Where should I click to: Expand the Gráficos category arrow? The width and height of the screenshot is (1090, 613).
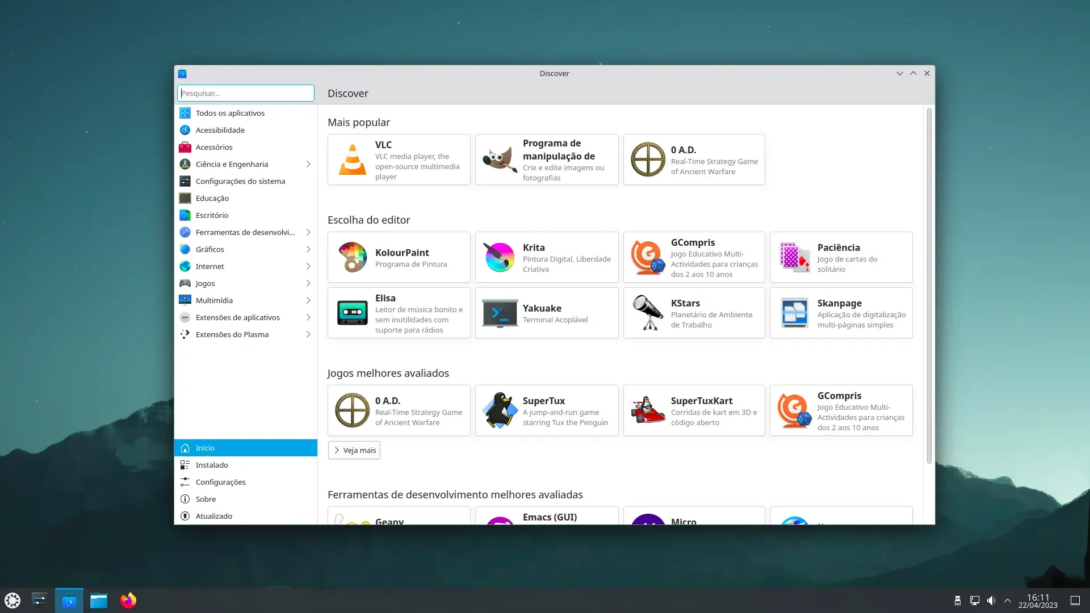(308, 249)
